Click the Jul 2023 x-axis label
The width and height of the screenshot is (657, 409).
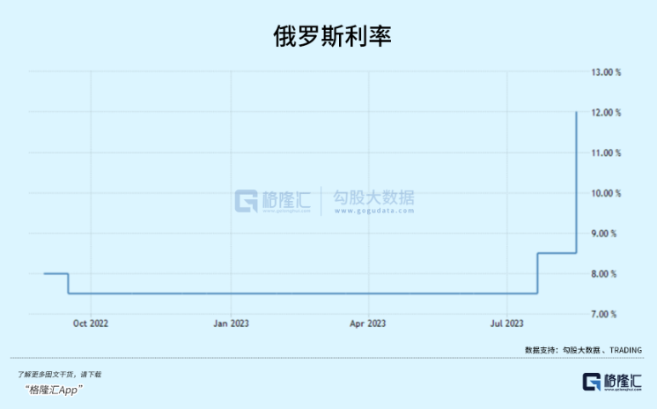(x=506, y=324)
